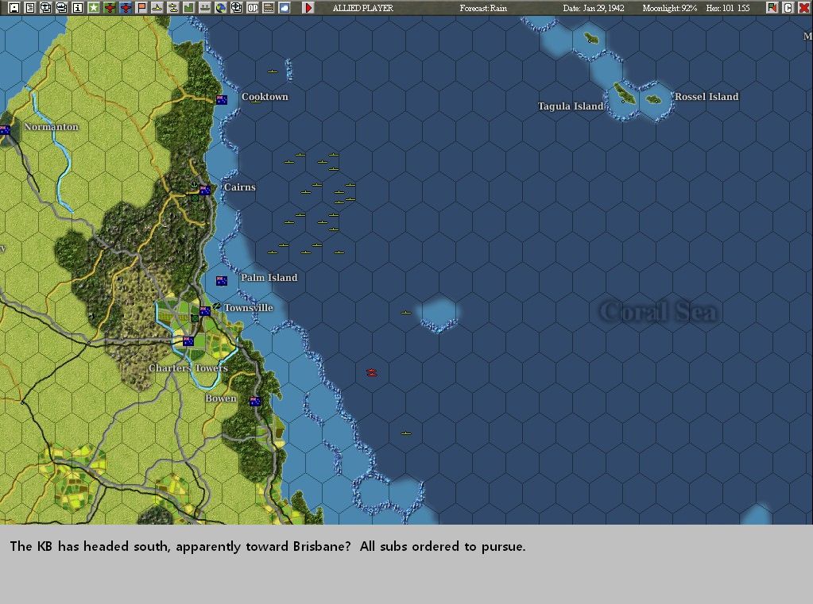The height and width of the screenshot is (604, 813).
Task: Click the 'Palm Island' map label
Action: point(269,278)
